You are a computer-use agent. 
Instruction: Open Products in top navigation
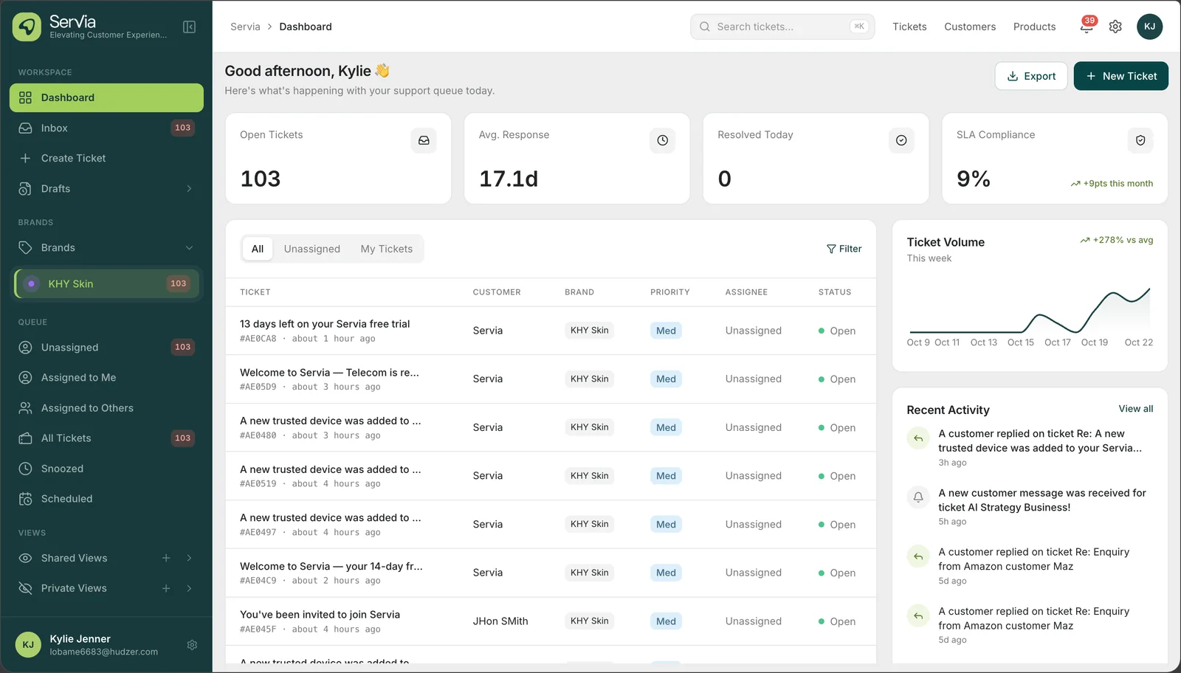pyautogui.click(x=1034, y=27)
